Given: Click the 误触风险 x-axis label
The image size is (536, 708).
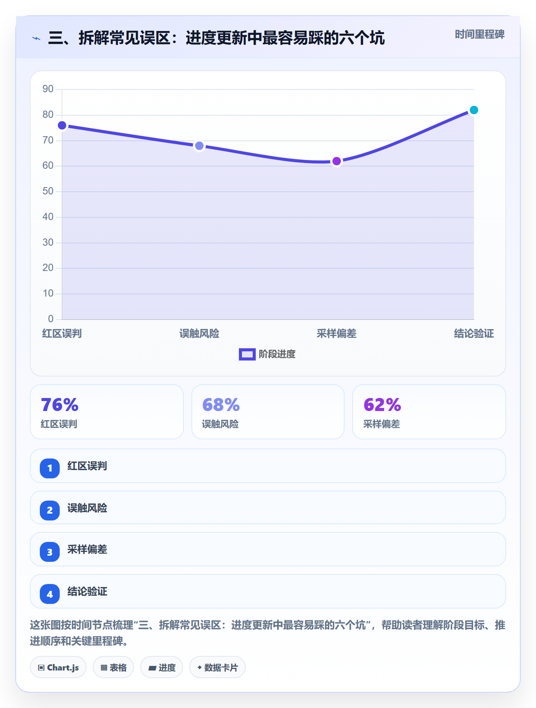Looking at the screenshot, I should click(x=199, y=334).
